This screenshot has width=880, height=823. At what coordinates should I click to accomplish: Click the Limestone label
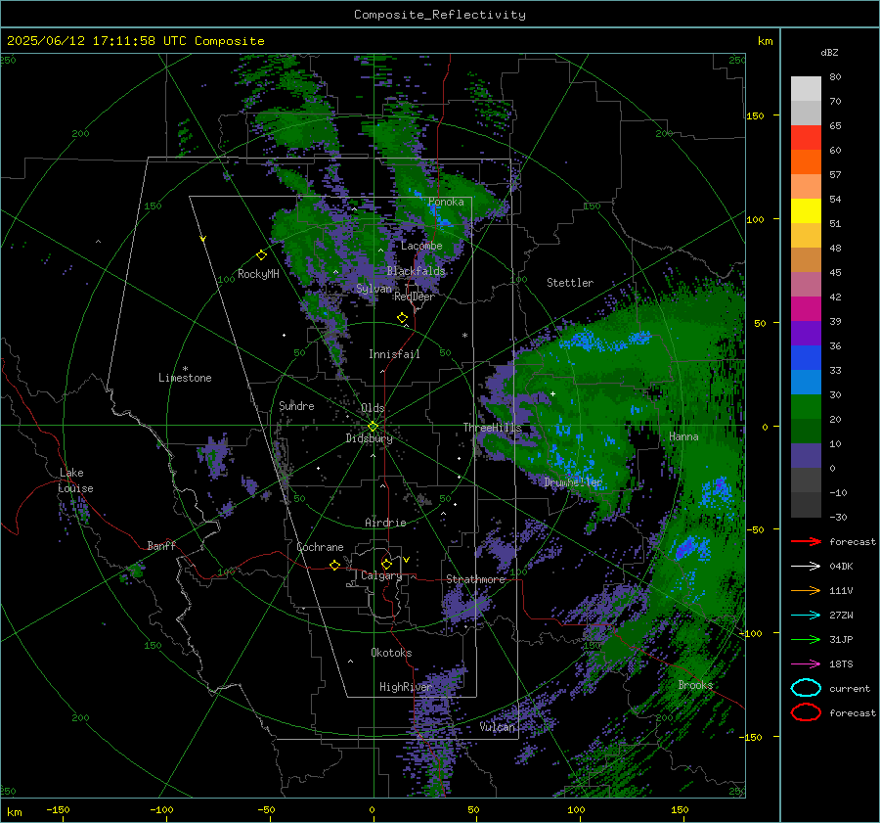point(185,378)
